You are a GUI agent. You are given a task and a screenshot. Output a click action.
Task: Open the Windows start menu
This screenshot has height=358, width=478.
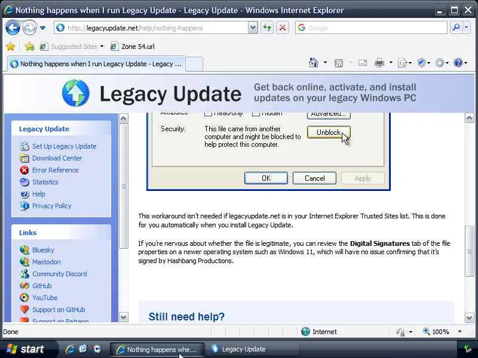tap(28, 349)
